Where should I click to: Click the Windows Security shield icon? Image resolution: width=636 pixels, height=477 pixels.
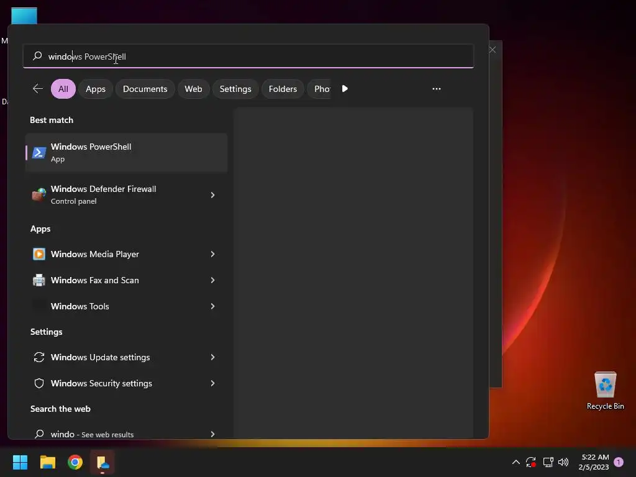(39, 383)
